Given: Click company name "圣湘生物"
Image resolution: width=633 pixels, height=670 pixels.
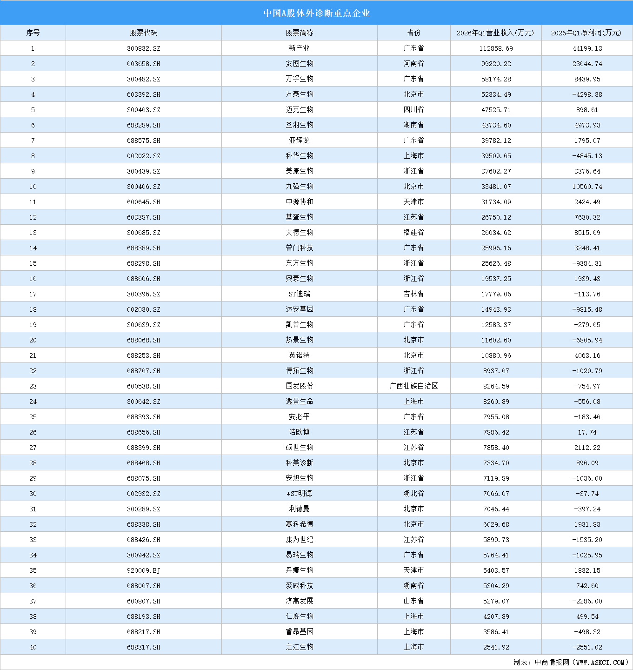Looking at the screenshot, I should pos(300,125).
